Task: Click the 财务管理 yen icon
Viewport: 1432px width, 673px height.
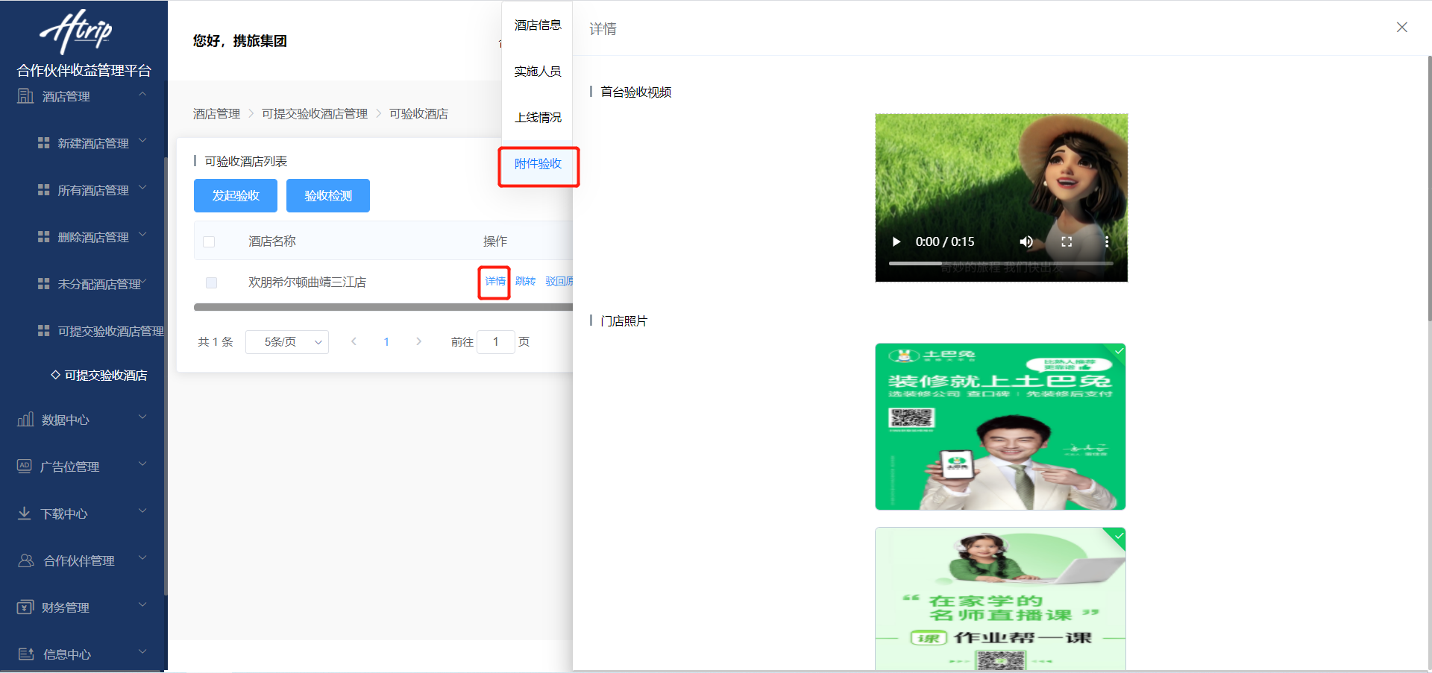Action: [25, 607]
